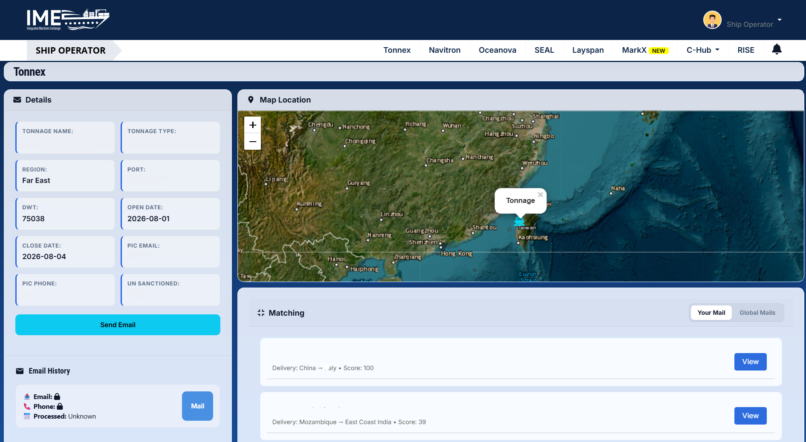Click the phone handset icon in history
806x442 pixels.
[27, 406]
